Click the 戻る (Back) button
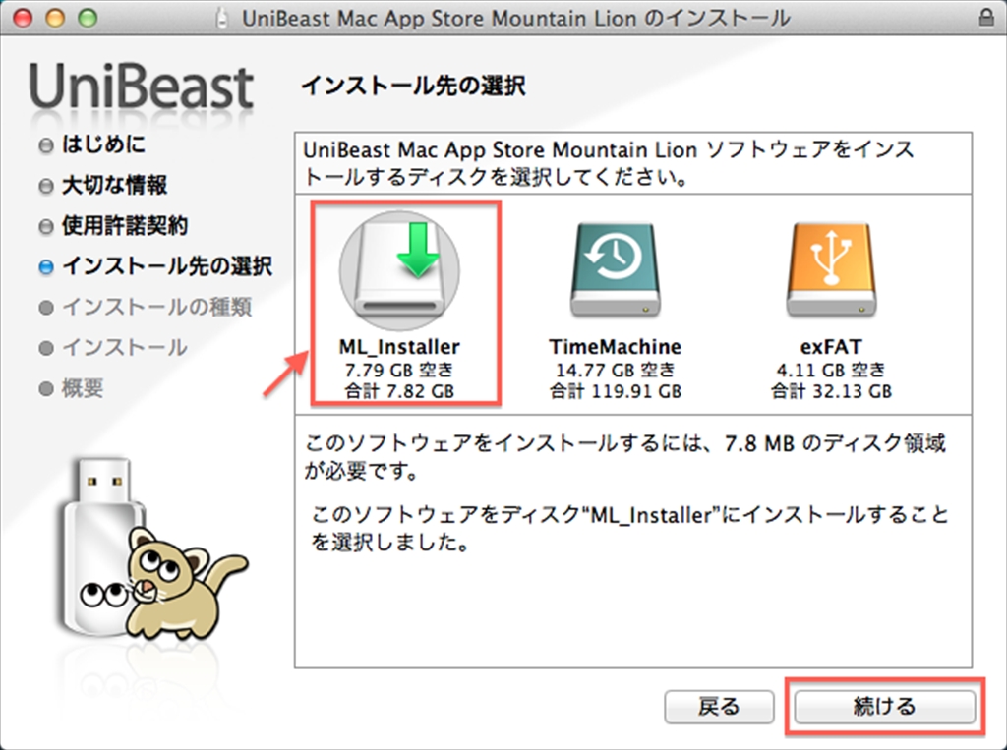This screenshot has height=750, width=1007. pyautogui.click(x=719, y=707)
